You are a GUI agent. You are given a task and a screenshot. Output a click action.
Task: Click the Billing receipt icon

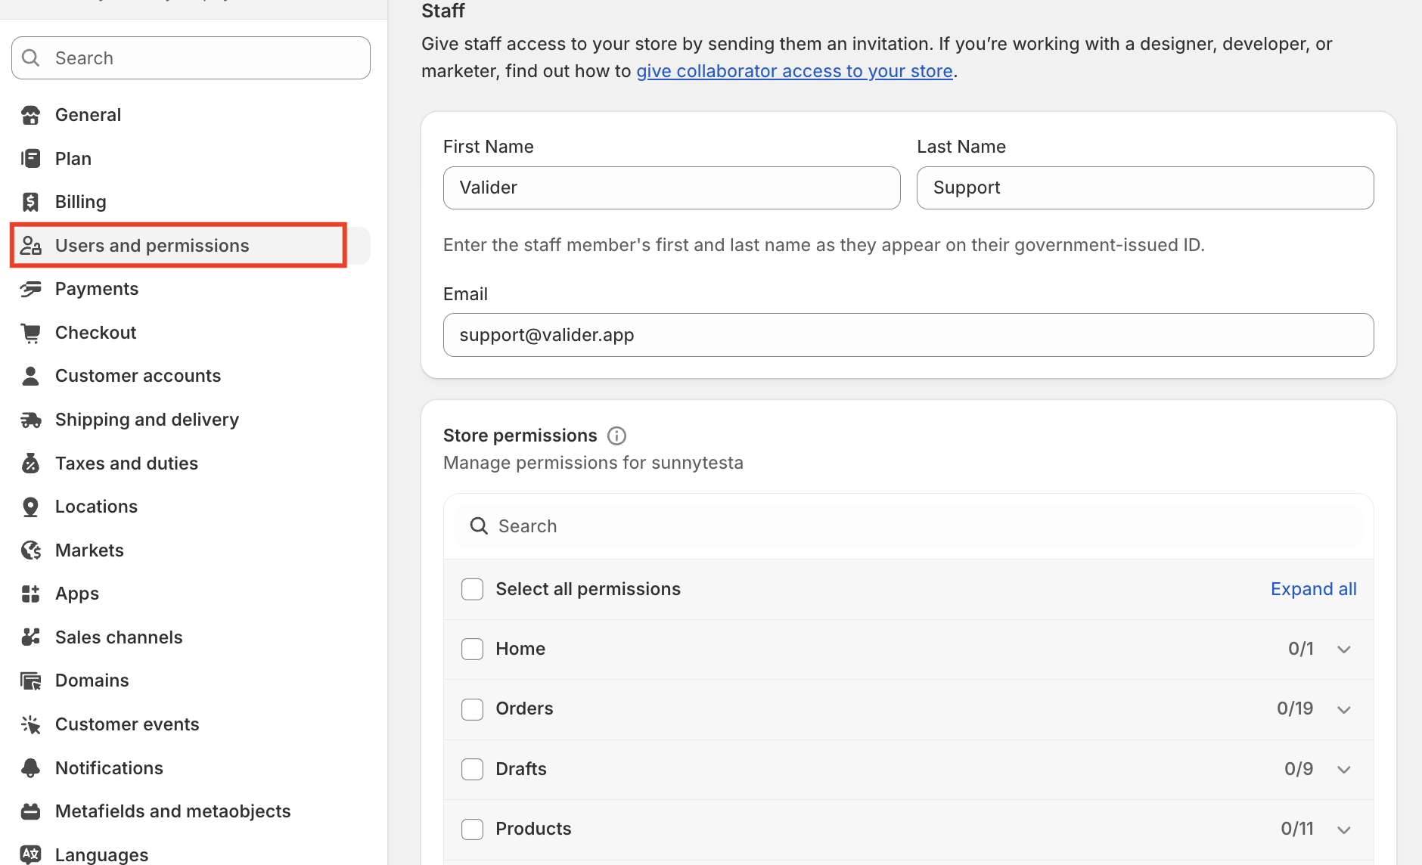31,202
